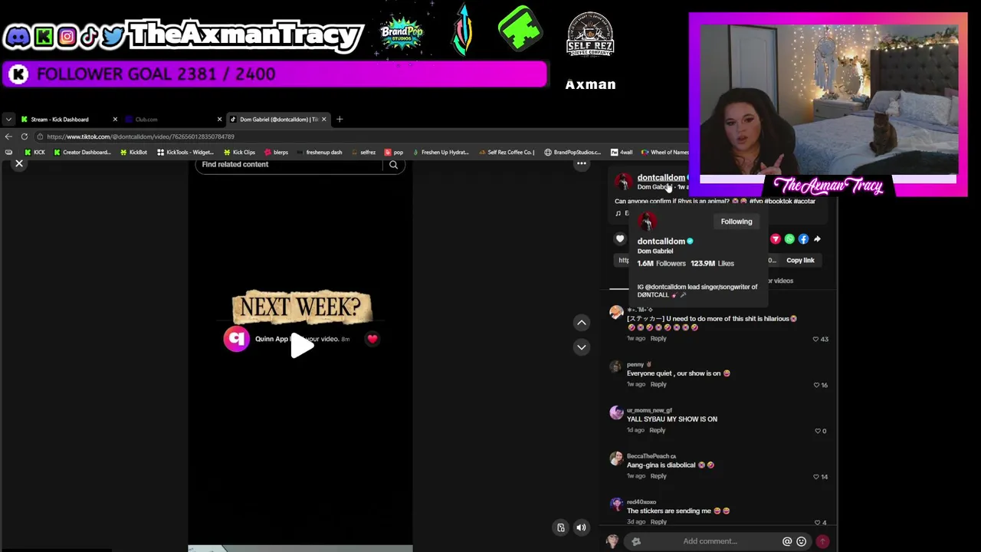Click the dontcalldom avatar next to post header
Screen dimensions: 981x552
click(x=623, y=182)
